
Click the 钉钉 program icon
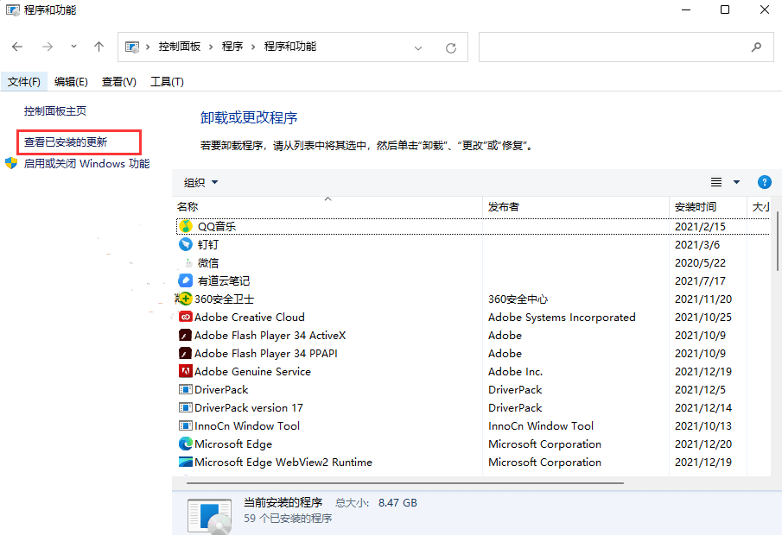[186, 244]
